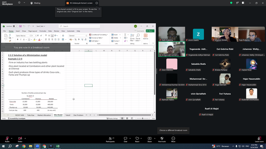This screenshot has width=266, height=149.
Task: Open Sort & Filter menu
Action: coord(132,38)
